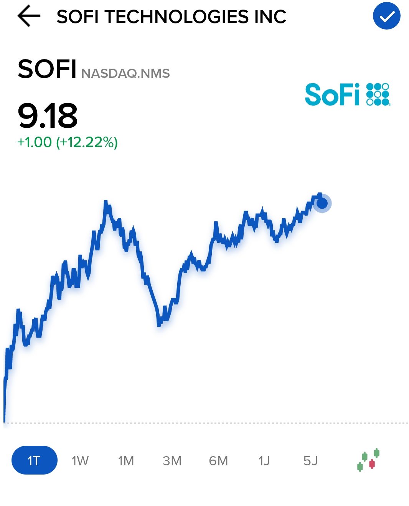Select the candlestick chart view icon
Screen dimensions: 409x506
pyautogui.click(x=369, y=460)
